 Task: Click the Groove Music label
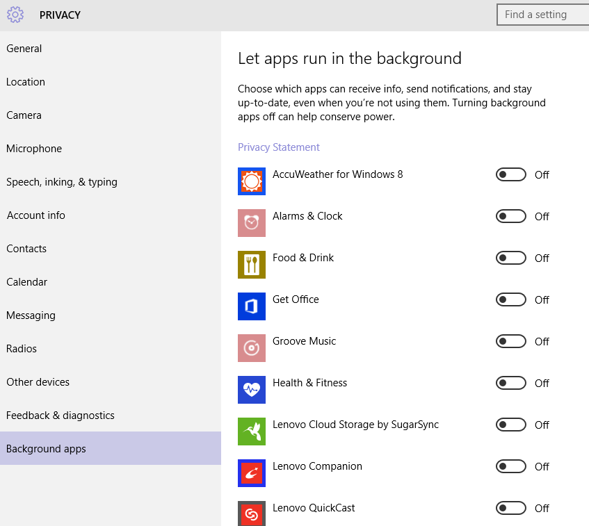coord(305,341)
